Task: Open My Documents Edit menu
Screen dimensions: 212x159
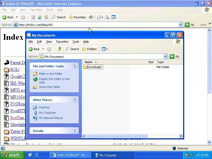Action: pos(39,42)
